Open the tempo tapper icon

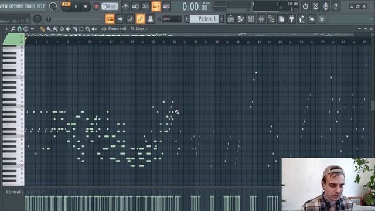(302, 19)
